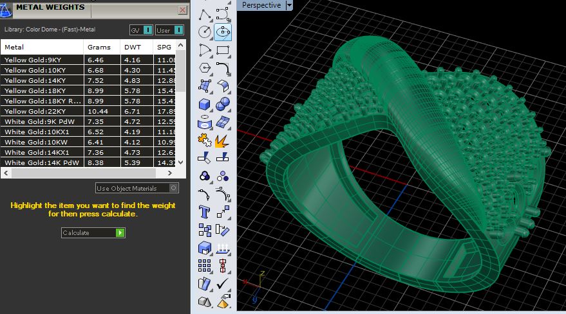Click the horizontal scroll right arrow
Screen dimensions: 566x314
(169, 173)
